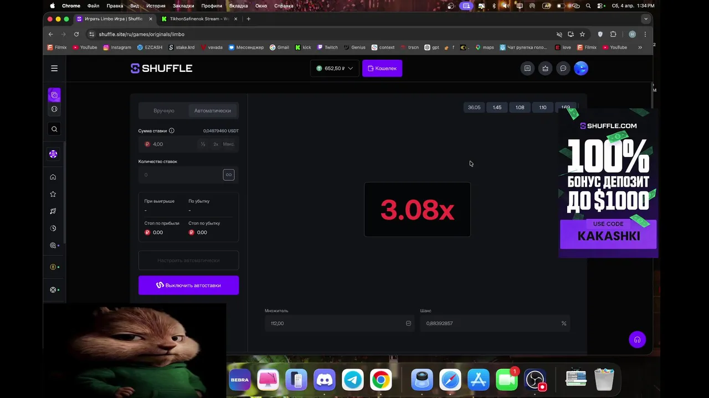
Task: Reload the page
Action: click(76, 34)
